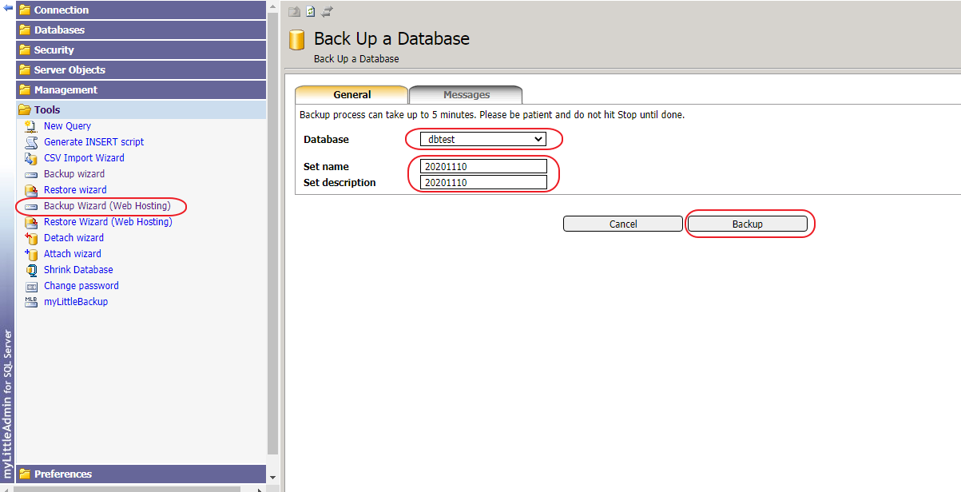This screenshot has width=961, height=492.
Task: Expand the Databases section
Action: click(x=59, y=30)
